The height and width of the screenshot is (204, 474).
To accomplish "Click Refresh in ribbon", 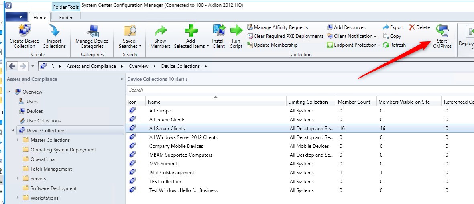I will 394,45.
